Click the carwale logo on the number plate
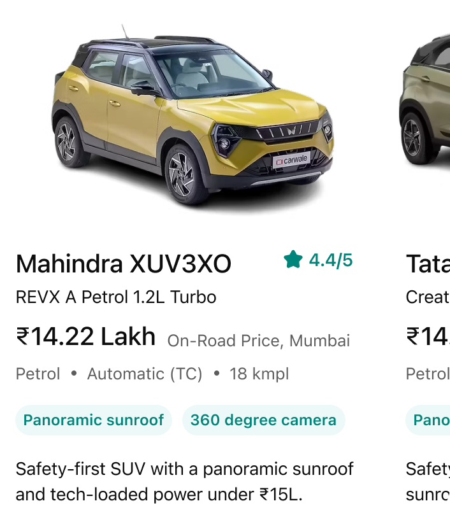 click(x=292, y=160)
